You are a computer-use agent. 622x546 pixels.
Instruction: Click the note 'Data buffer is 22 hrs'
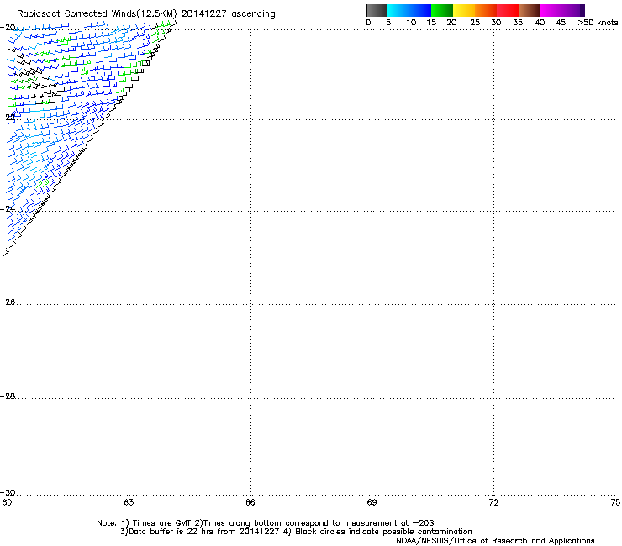tap(171, 532)
